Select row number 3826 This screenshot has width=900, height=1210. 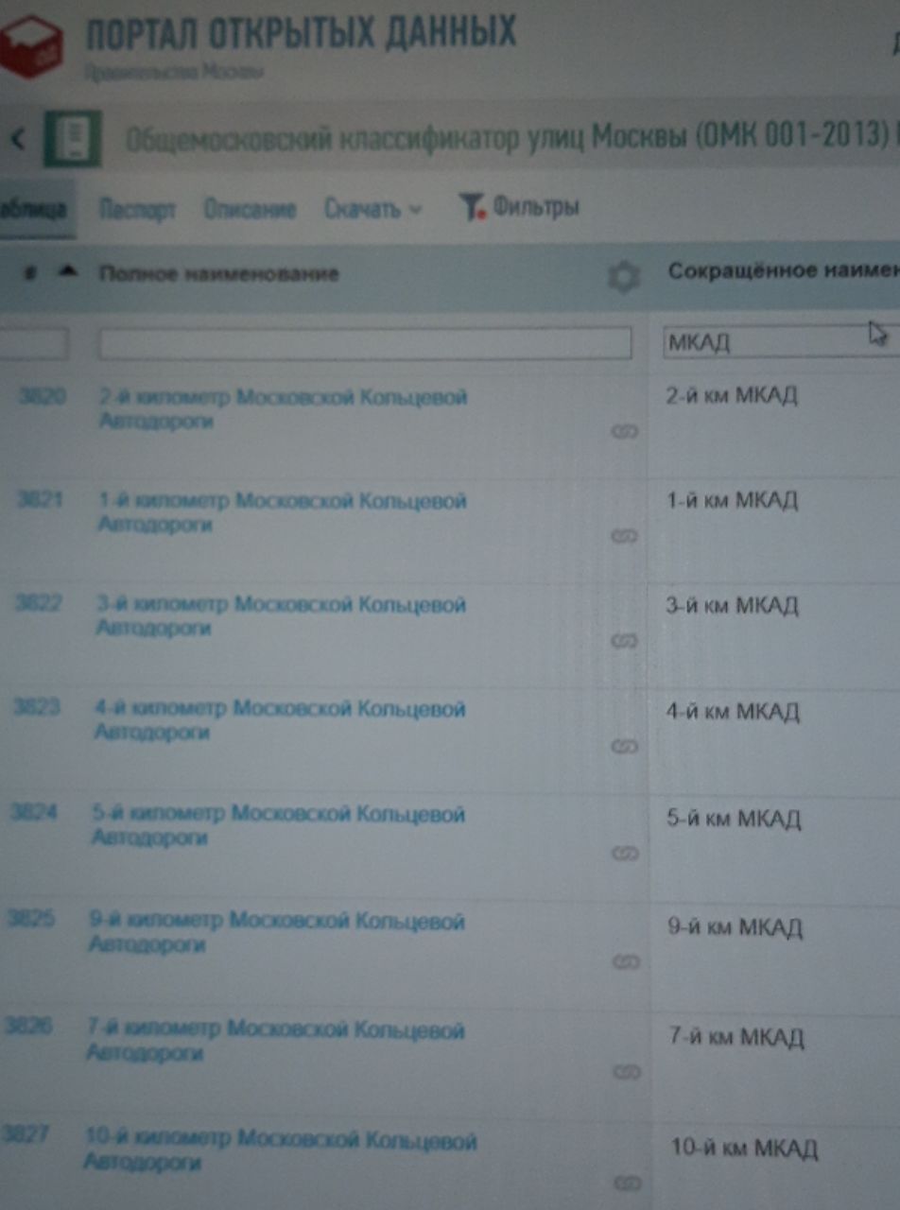[27, 1027]
